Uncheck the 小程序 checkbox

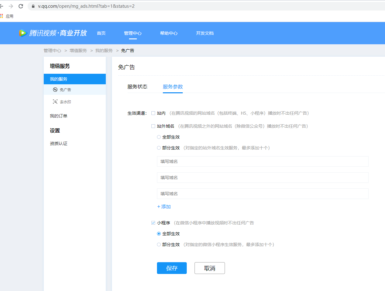(153, 223)
